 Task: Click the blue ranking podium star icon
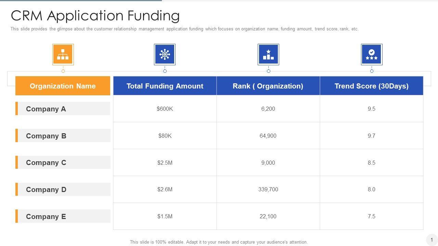(x=268, y=54)
